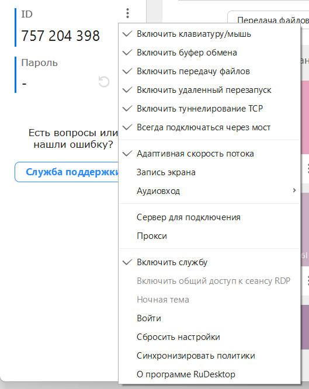Select "Сбросить настройки" menu item
Image resolution: width=309 pixels, height=389 pixels.
click(x=210, y=337)
